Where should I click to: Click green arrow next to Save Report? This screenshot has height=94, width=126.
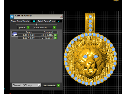pyautogui.click(x=54, y=27)
